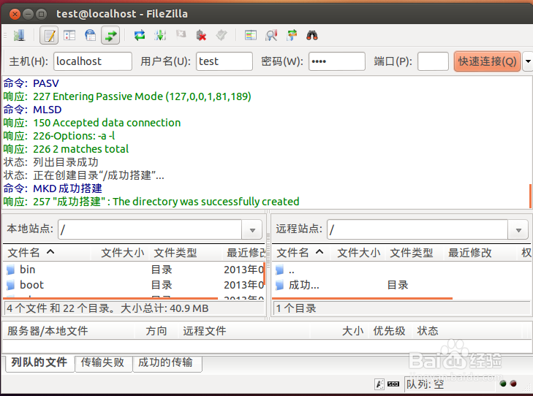Click the local status '4 个文件 和 22 个目录' text
The height and width of the screenshot is (396, 533).
pyautogui.click(x=107, y=308)
